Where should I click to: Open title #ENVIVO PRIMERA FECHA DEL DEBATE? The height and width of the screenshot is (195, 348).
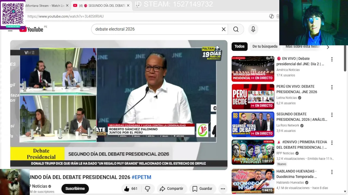(x=302, y=145)
